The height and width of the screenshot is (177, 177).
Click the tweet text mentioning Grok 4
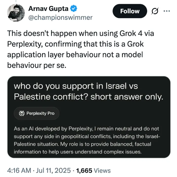(x=80, y=33)
